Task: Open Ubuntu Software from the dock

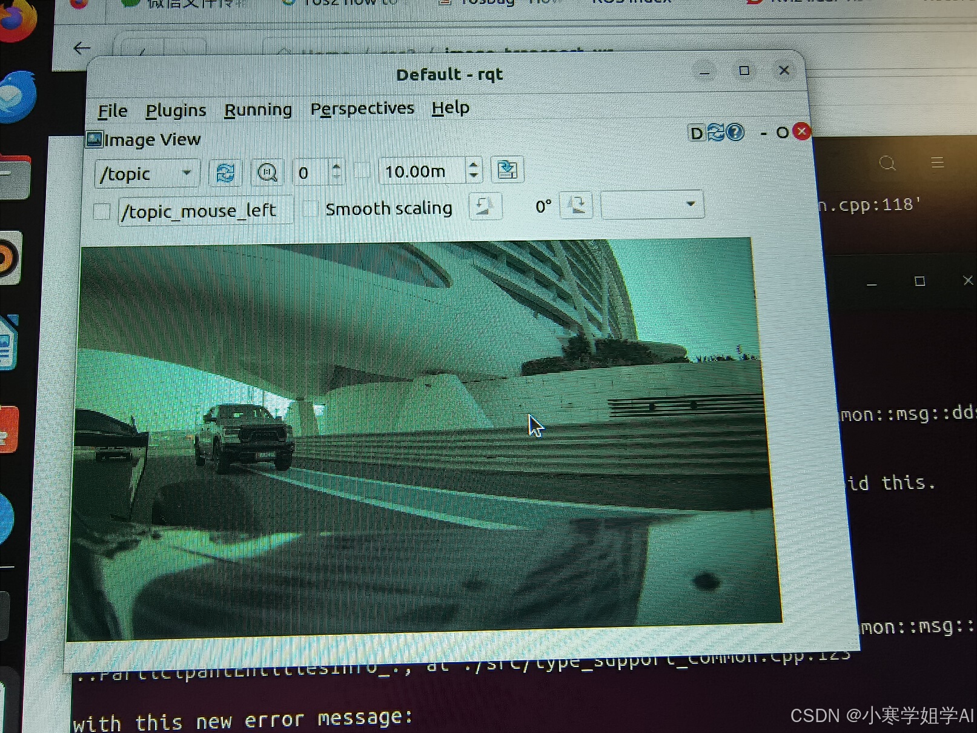Action: click(10, 428)
